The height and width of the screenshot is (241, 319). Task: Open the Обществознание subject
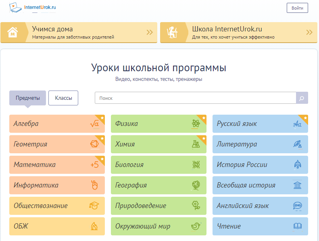pos(57,206)
